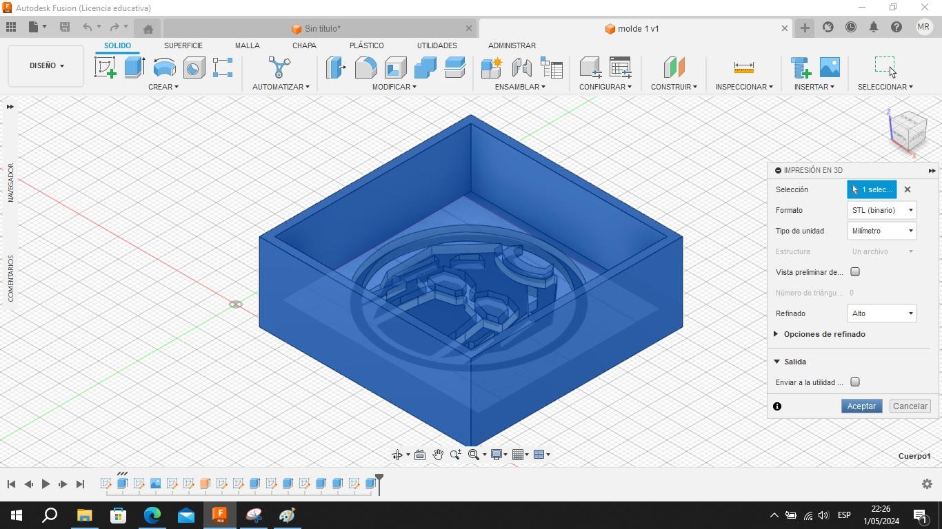Open the DISEÑO workspace dropdown
The image size is (942, 529).
pyautogui.click(x=46, y=66)
